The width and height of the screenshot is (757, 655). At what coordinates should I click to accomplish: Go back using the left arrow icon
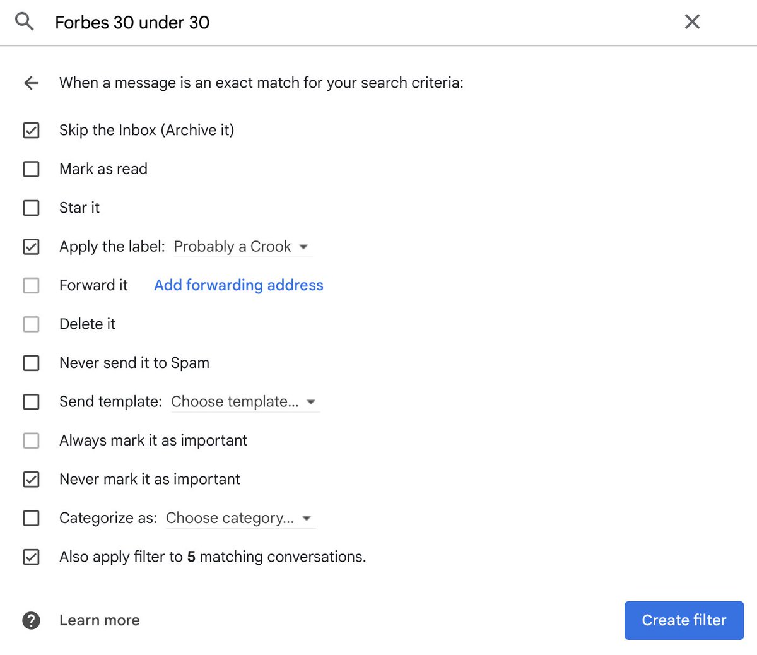click(x=31, y=83)
